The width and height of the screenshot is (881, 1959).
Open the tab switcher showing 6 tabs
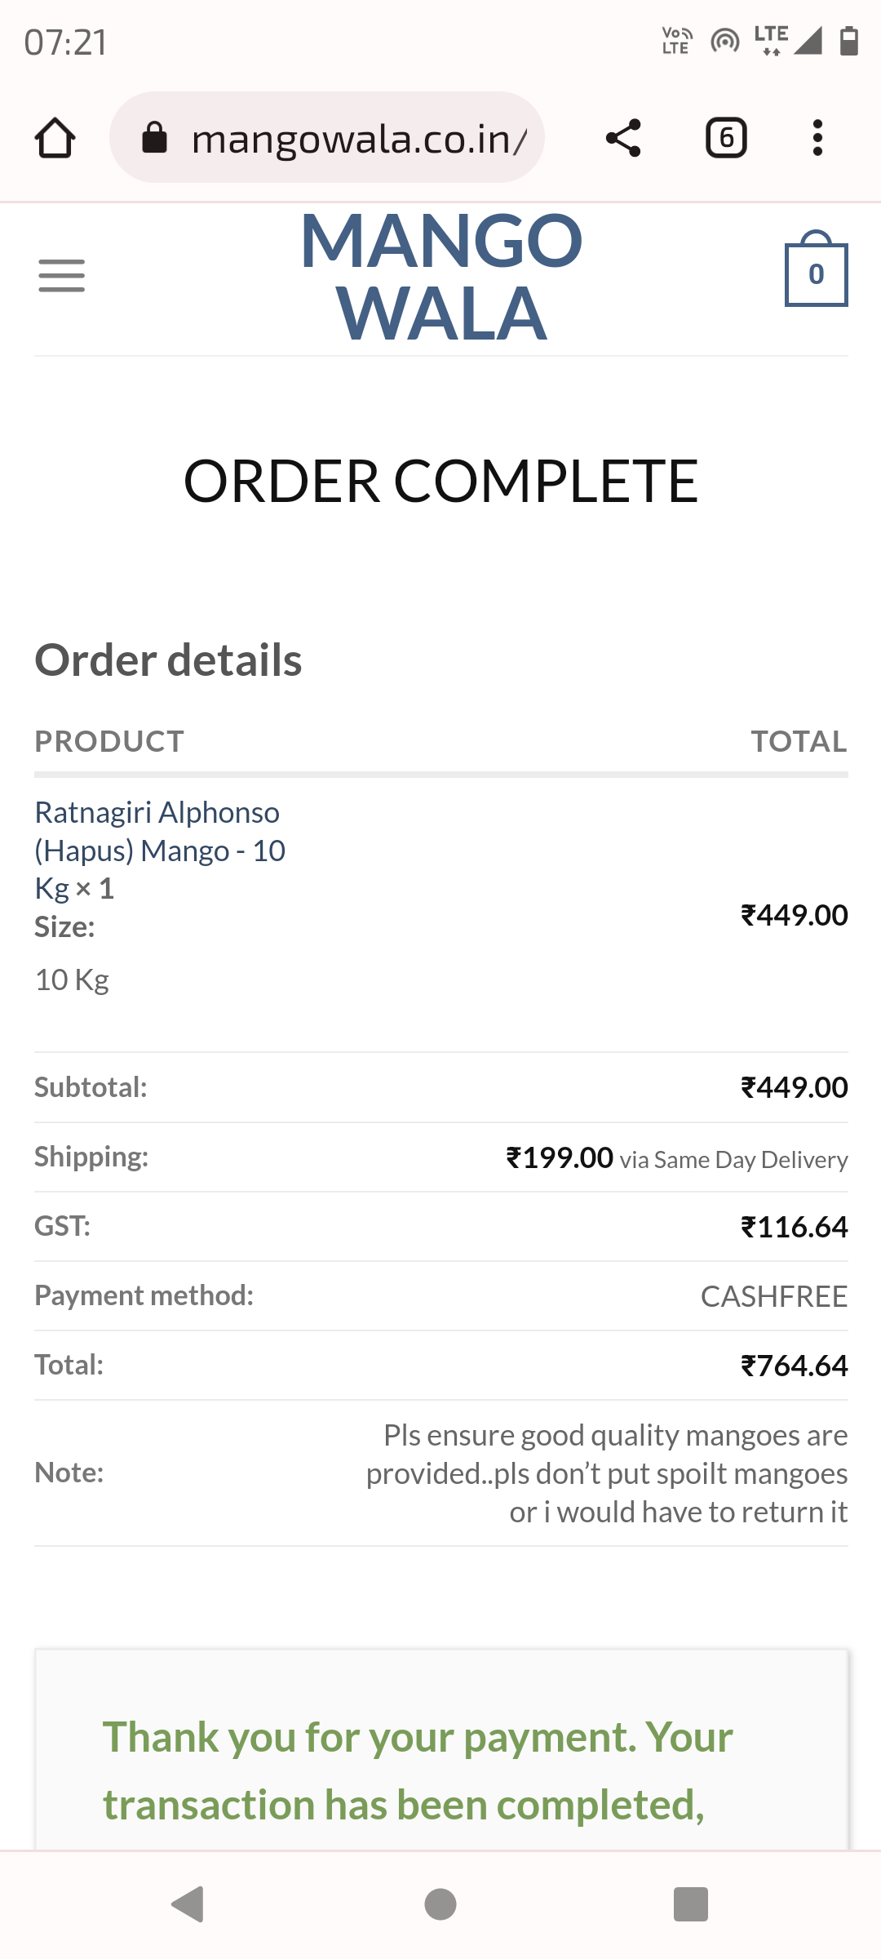pos(726,138)
